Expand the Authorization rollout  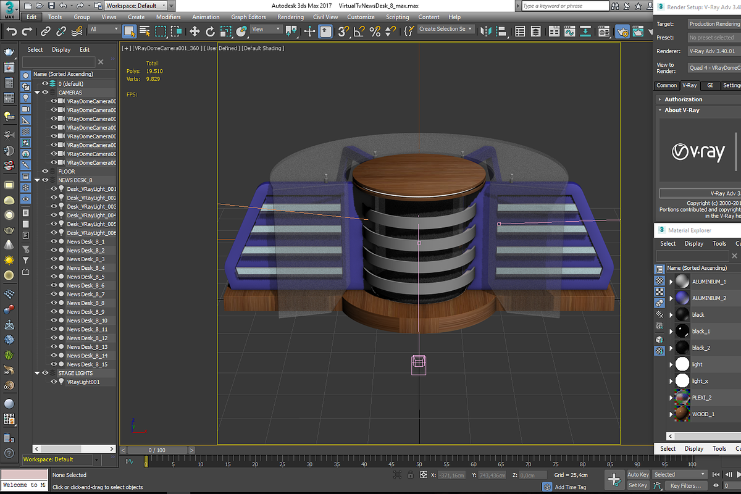pyautogui.click(x=683, y=99)
